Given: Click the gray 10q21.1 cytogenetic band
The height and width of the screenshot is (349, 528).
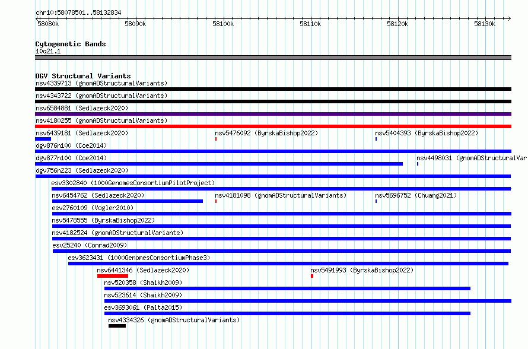Looking at the screenshot, I should coord(273,58).
